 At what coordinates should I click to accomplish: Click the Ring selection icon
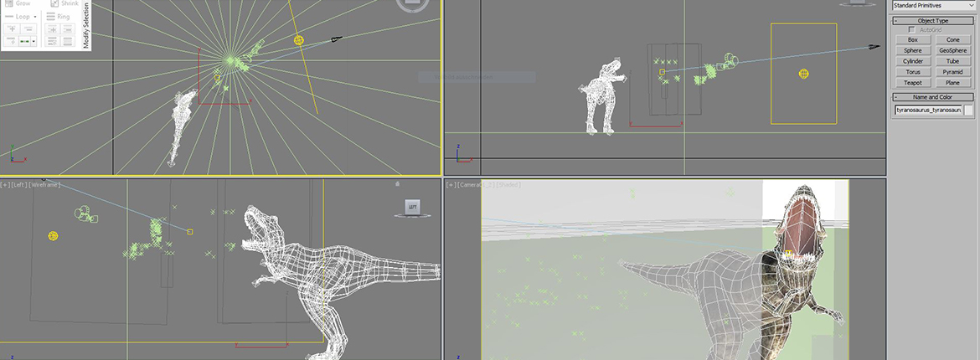click(x=51, y=16)
